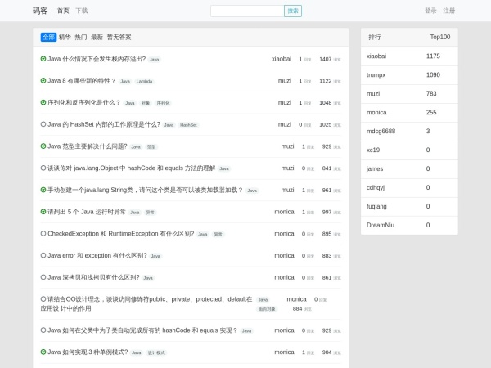
Task: Click the solved checkmark icon beside the Java 8 question
Action: 43,81
